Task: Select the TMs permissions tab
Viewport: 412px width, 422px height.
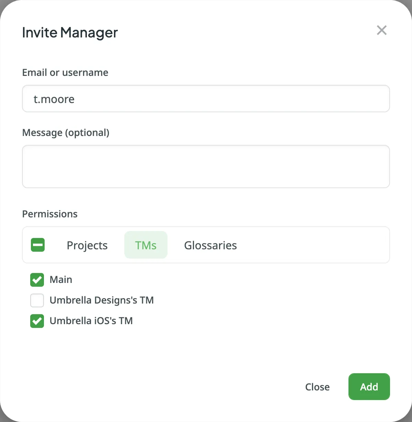Action: click(x=146, y=245)
